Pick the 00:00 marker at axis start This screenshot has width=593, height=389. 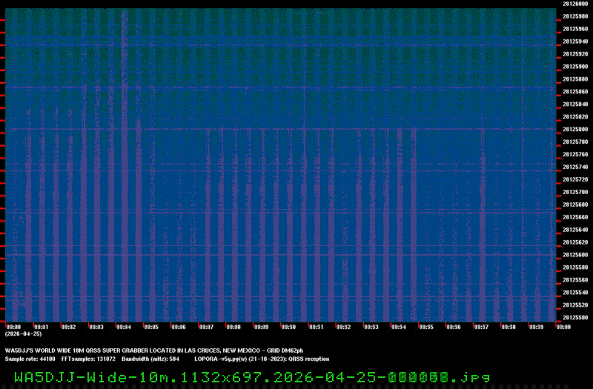13,327
